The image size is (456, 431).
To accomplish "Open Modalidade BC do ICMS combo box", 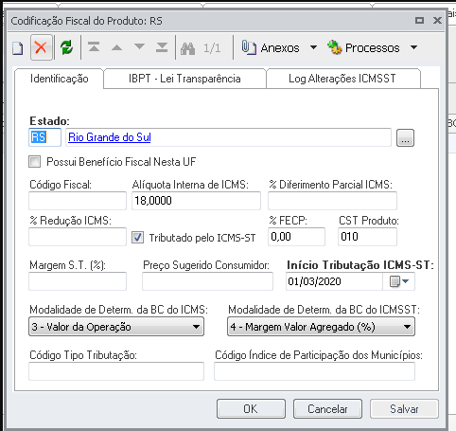I will point(116,327).
